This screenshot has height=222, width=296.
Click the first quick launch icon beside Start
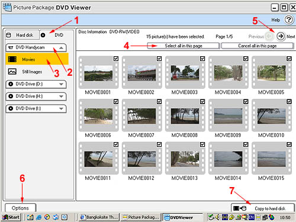point(30,217)
